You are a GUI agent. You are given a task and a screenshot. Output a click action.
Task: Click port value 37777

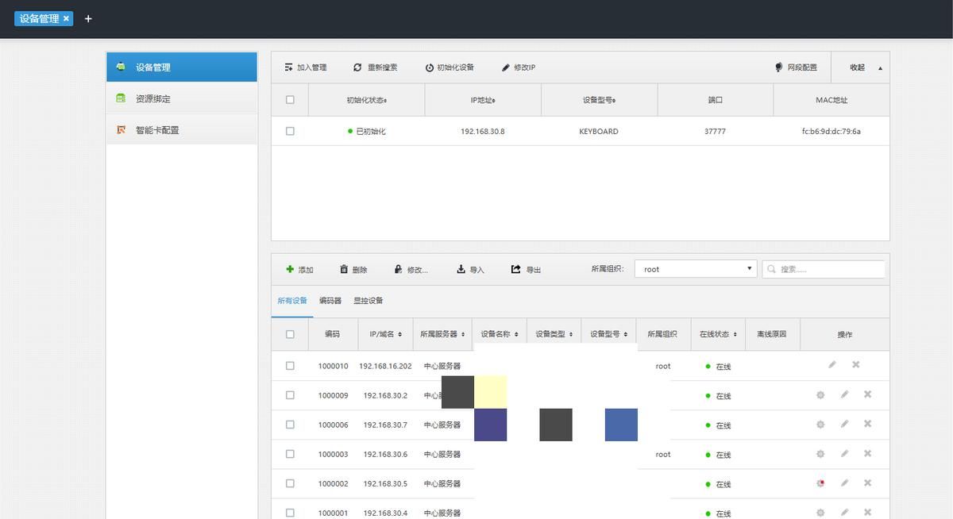[x=715, y=131]
